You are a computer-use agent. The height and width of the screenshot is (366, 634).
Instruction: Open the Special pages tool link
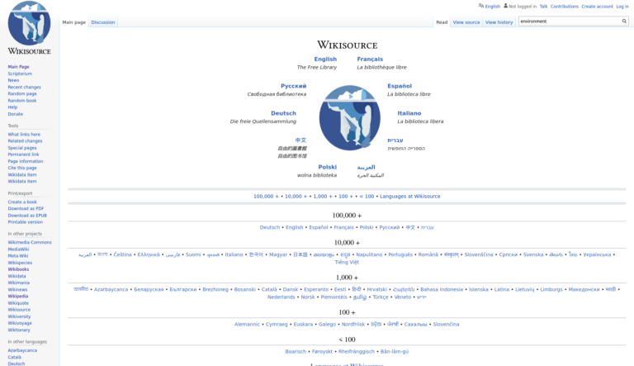[22, 148]
